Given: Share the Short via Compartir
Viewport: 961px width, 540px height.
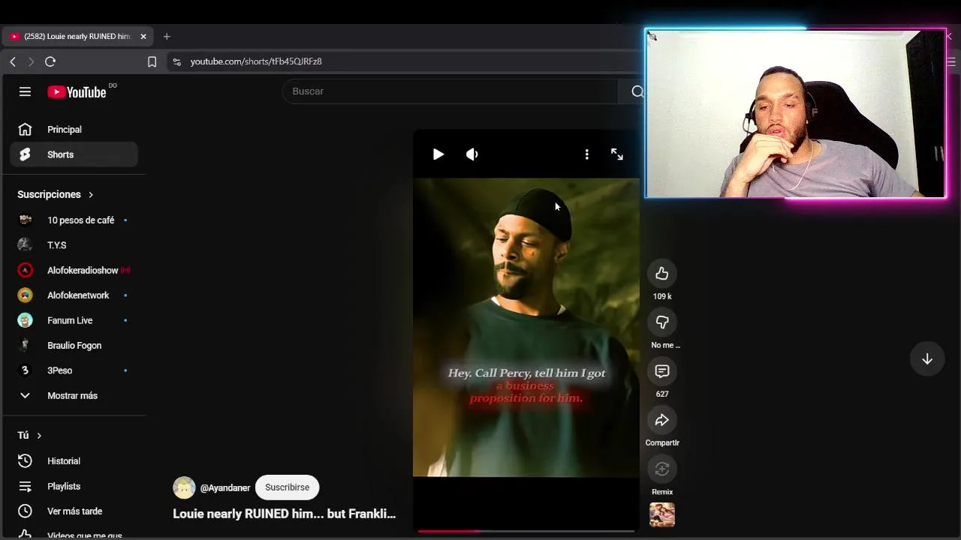Looking at the screenshot, I should (662, 420).
